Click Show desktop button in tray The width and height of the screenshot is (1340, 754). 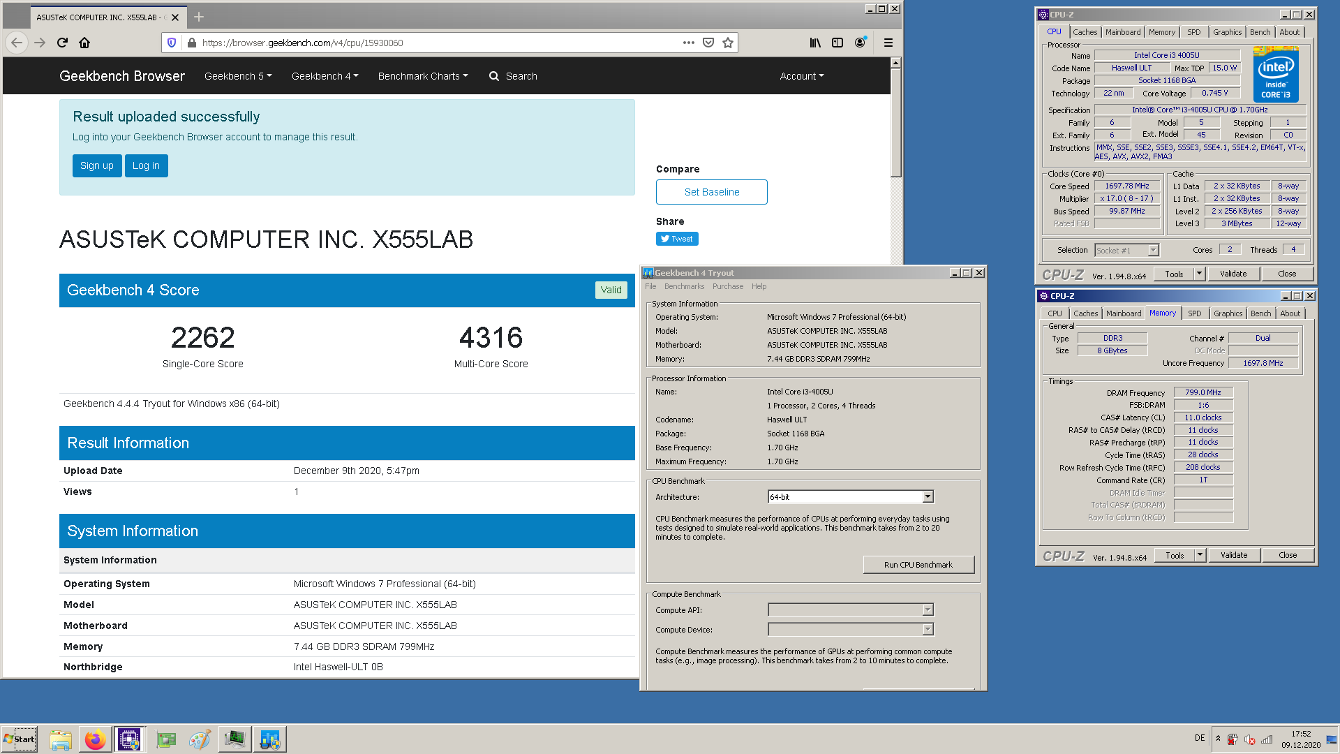tap(1332, 739)
